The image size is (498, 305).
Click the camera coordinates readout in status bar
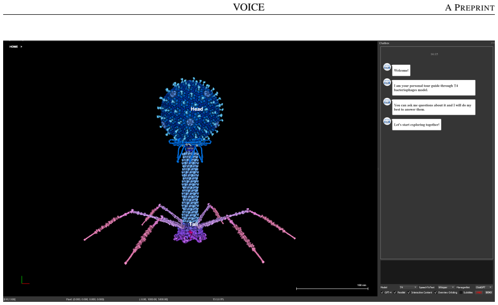(153, 299)
